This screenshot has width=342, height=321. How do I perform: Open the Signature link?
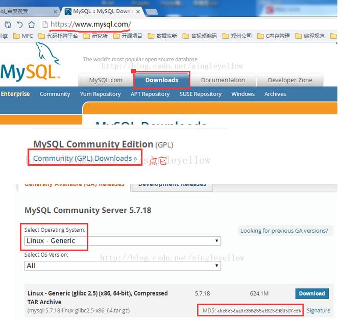[x=318, y=310]
